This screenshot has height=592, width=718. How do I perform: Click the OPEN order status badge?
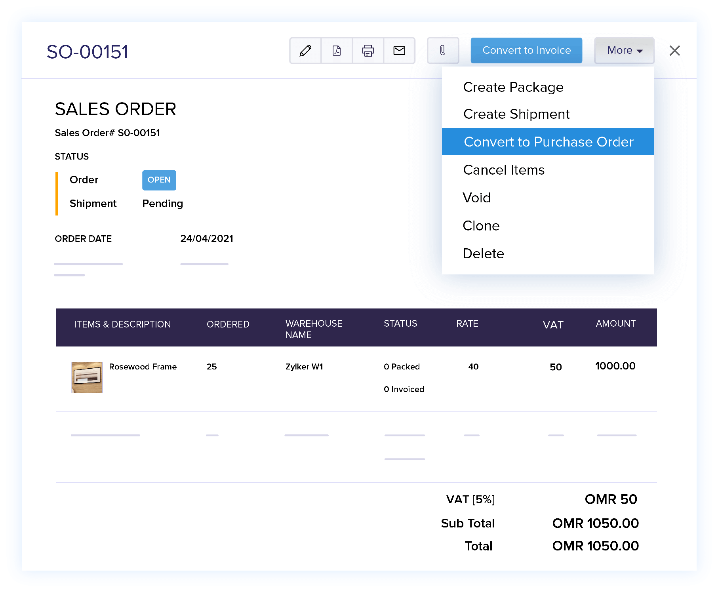159,180
